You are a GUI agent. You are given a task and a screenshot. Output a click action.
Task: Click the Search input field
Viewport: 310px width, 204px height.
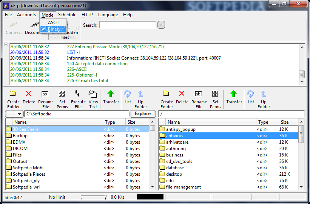[128, 25]
